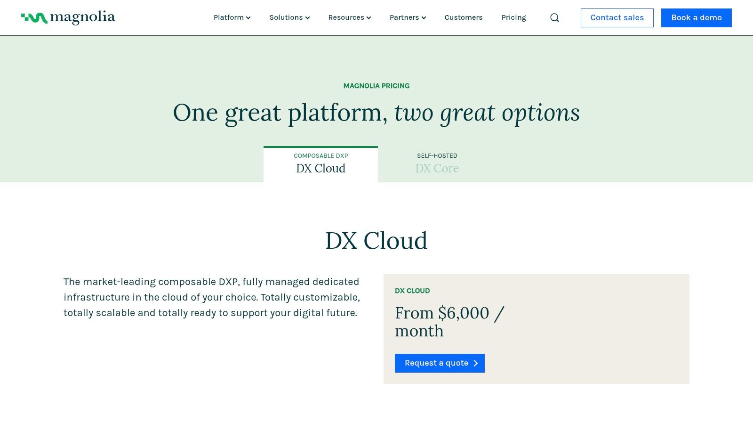Viewport: 753px width, 424px height.
Task: Open the search magnifier icon
Action: tap(554, 18)
